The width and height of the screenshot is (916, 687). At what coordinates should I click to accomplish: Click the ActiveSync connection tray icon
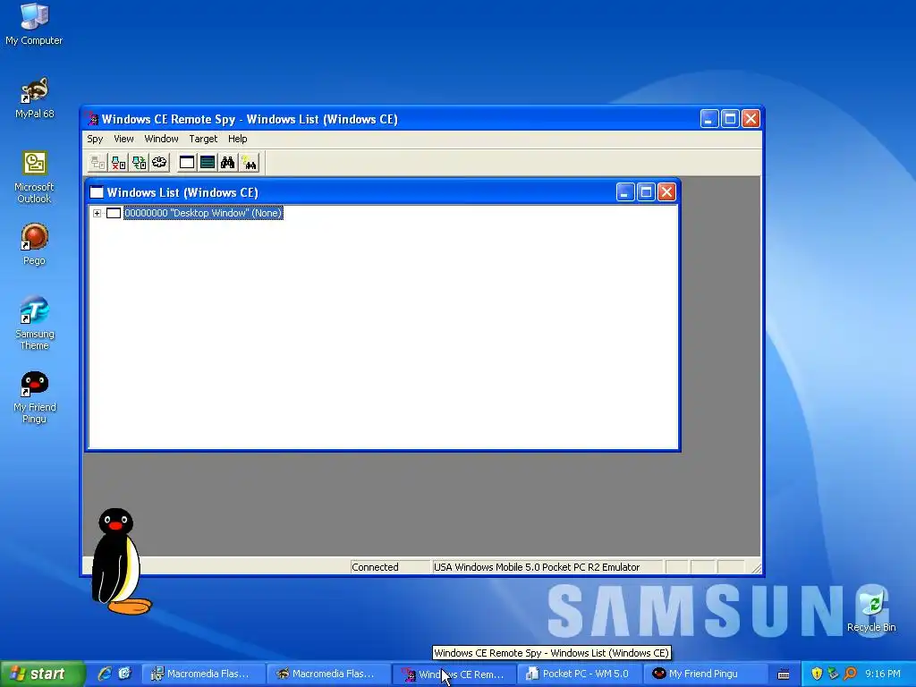pos(833,674)
